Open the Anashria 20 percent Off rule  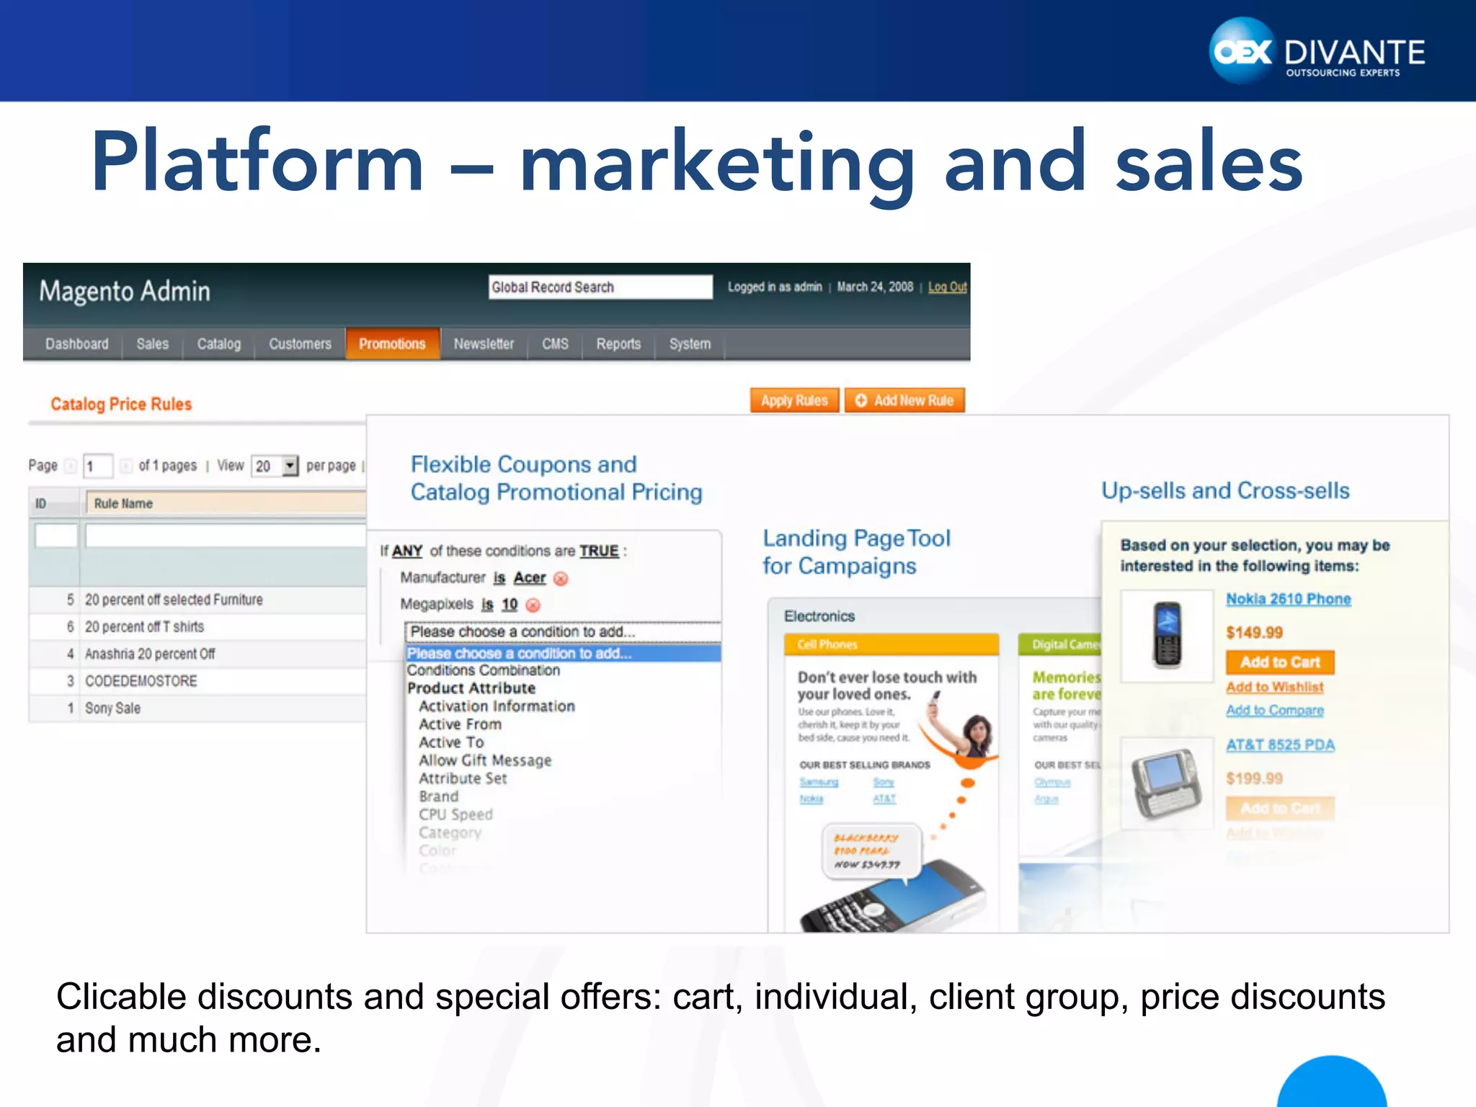tap(150, 654)
